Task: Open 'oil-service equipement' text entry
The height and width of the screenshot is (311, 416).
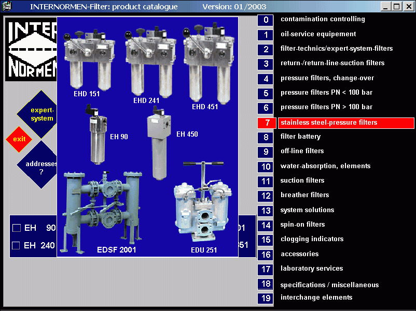Action: pyautogui.click(x=318, y=34)
